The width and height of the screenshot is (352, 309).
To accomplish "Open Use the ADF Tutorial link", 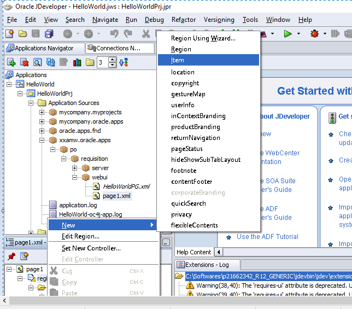I will [x=267, y=237].
